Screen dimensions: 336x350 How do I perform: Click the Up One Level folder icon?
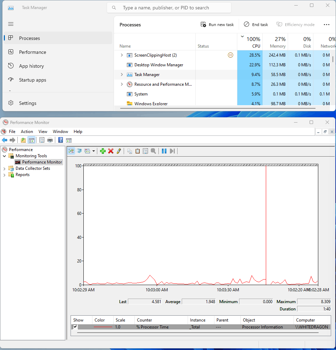pos(23,140)
